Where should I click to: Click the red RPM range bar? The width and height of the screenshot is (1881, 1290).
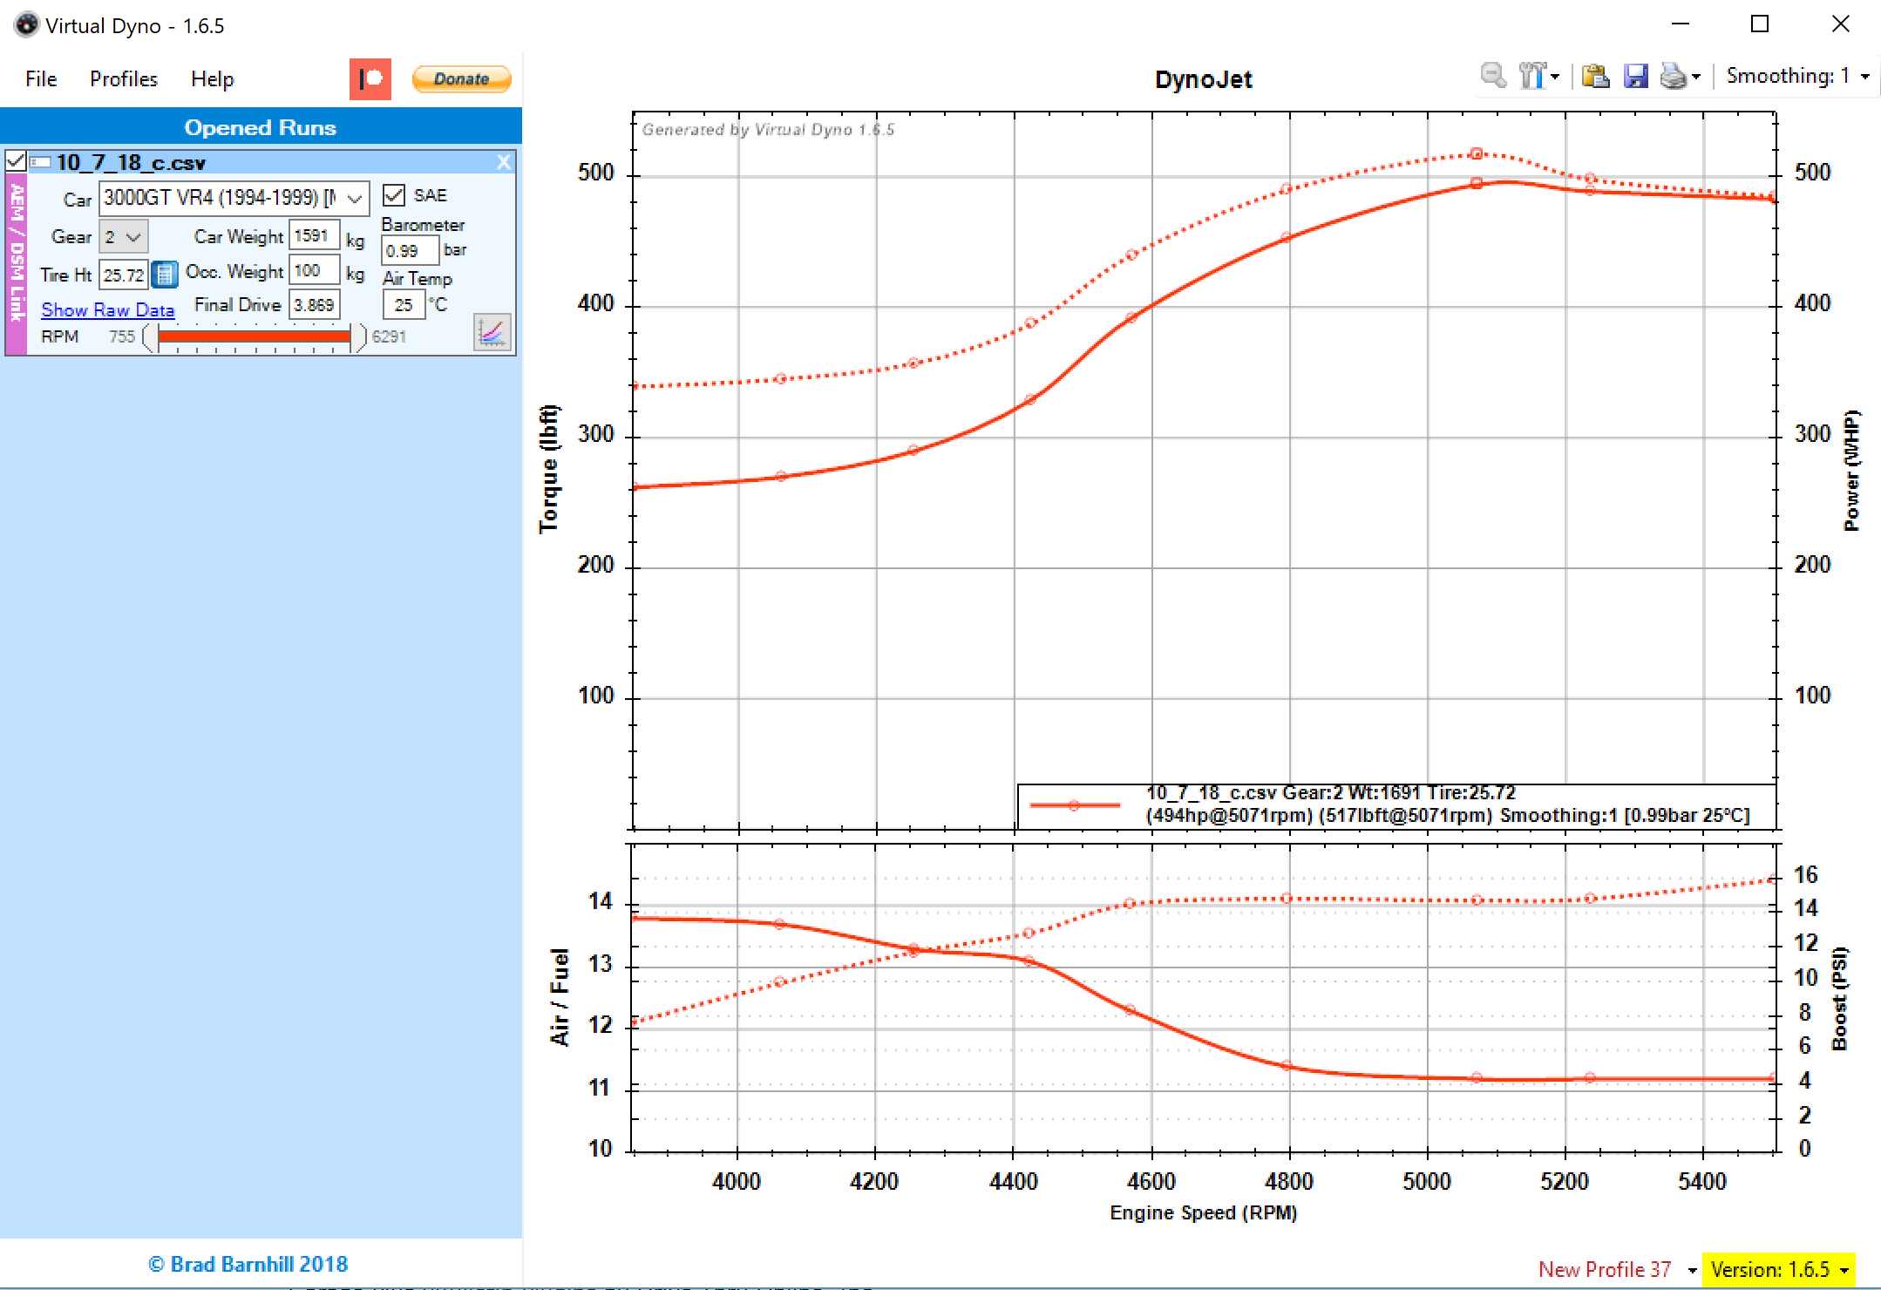(x=254, y=336)
